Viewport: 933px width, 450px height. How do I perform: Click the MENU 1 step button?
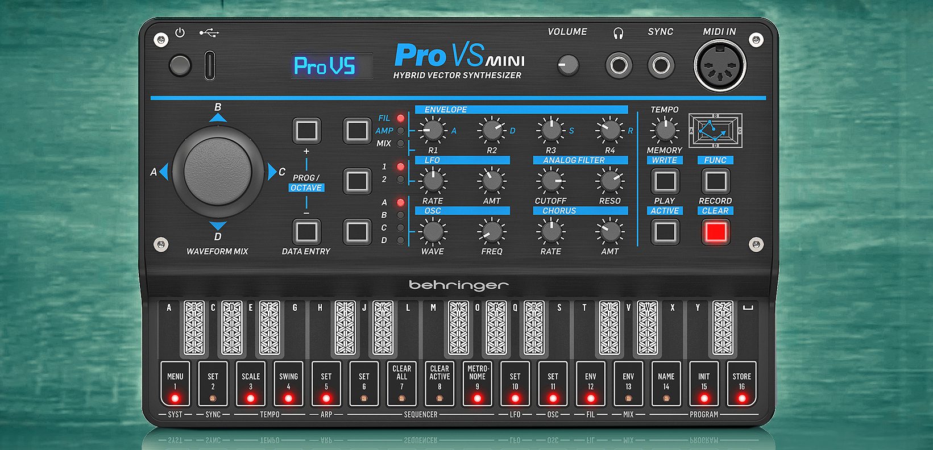point(175,384)
